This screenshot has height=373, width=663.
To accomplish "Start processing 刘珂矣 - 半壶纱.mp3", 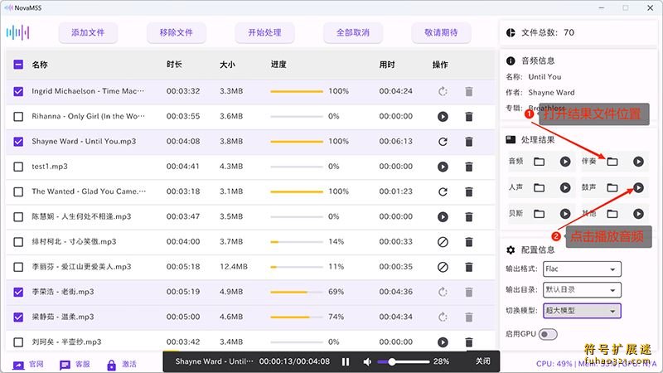I will click(443, 342).
